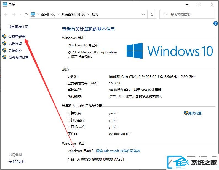
Task: Expand chevron after 所有控制面板项 breadcrumb
Action: pyautogui.click(x=88, y=14)
